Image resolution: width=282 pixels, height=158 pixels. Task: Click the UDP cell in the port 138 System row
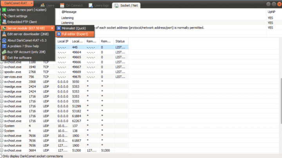click(x=46, y=131)
